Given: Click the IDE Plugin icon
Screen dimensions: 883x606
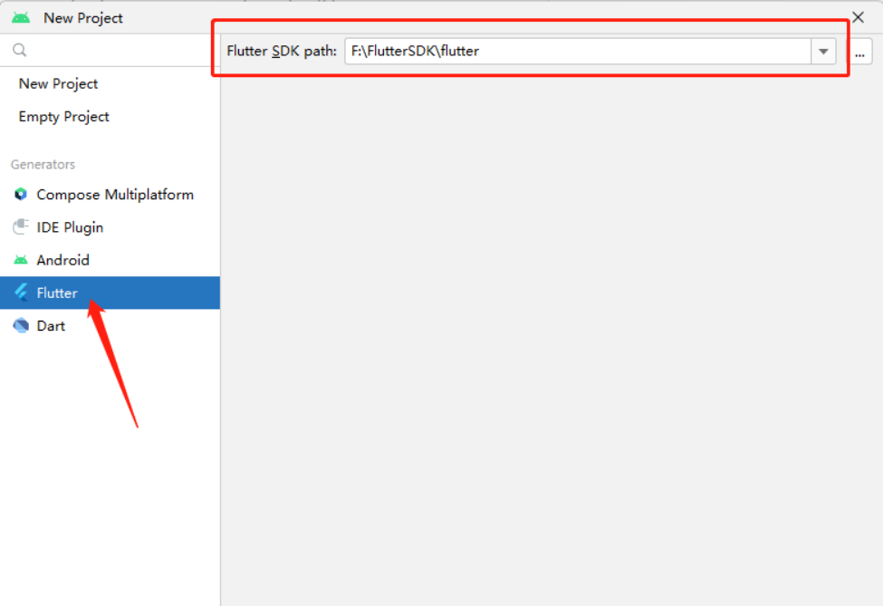Looking at the screenshot, I should (x=21, y=227).
